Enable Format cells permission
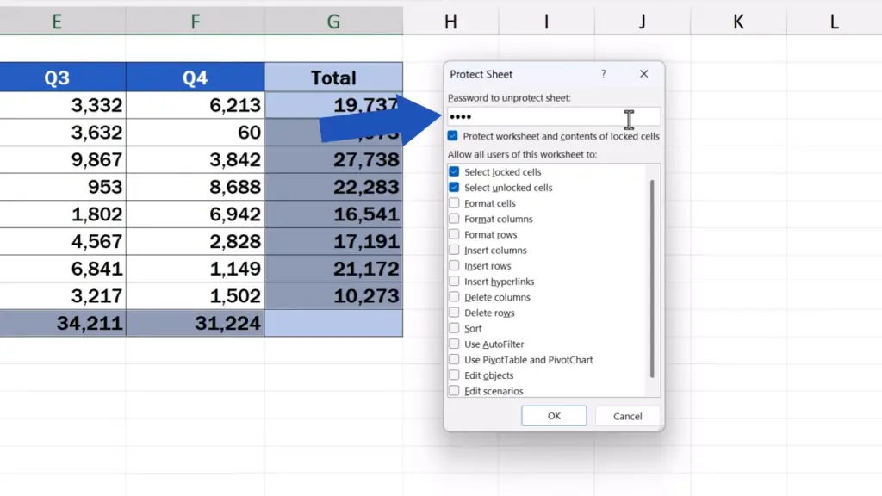This screenshot has width=882, height=496. tap(455, 203)
